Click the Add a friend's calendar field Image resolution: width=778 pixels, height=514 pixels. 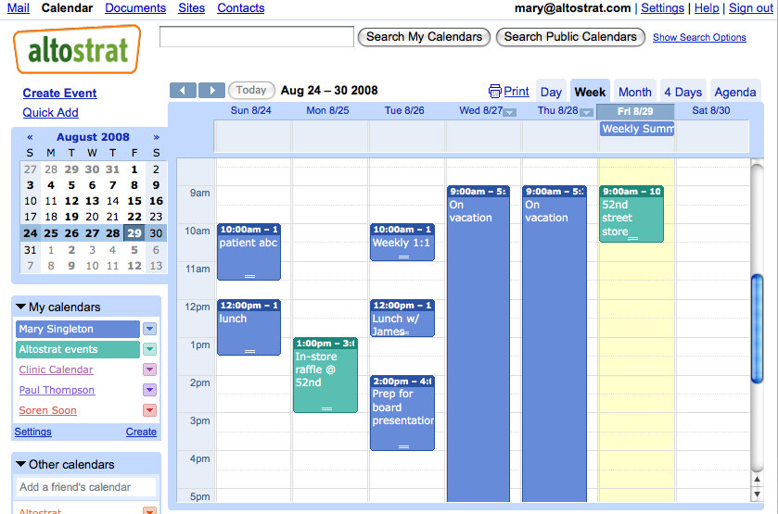coord(86,487)
